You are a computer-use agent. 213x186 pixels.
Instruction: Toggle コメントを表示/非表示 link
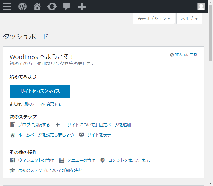pos(129,160)
